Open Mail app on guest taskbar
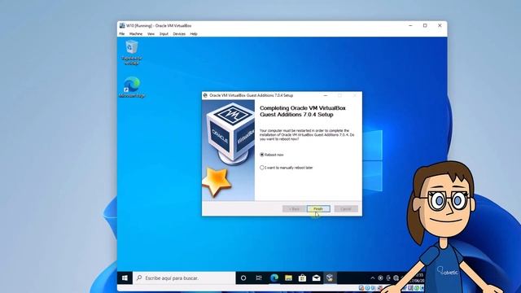The width and height of the screenshot is (521, 293). pos(317,278)
